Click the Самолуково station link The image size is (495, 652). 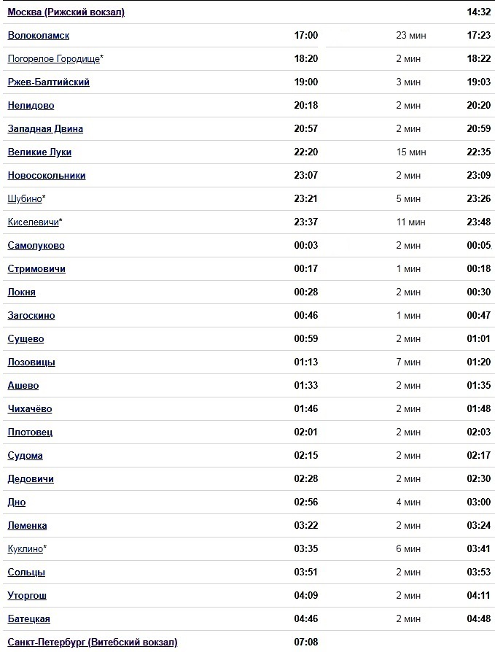tap(36, 246)
